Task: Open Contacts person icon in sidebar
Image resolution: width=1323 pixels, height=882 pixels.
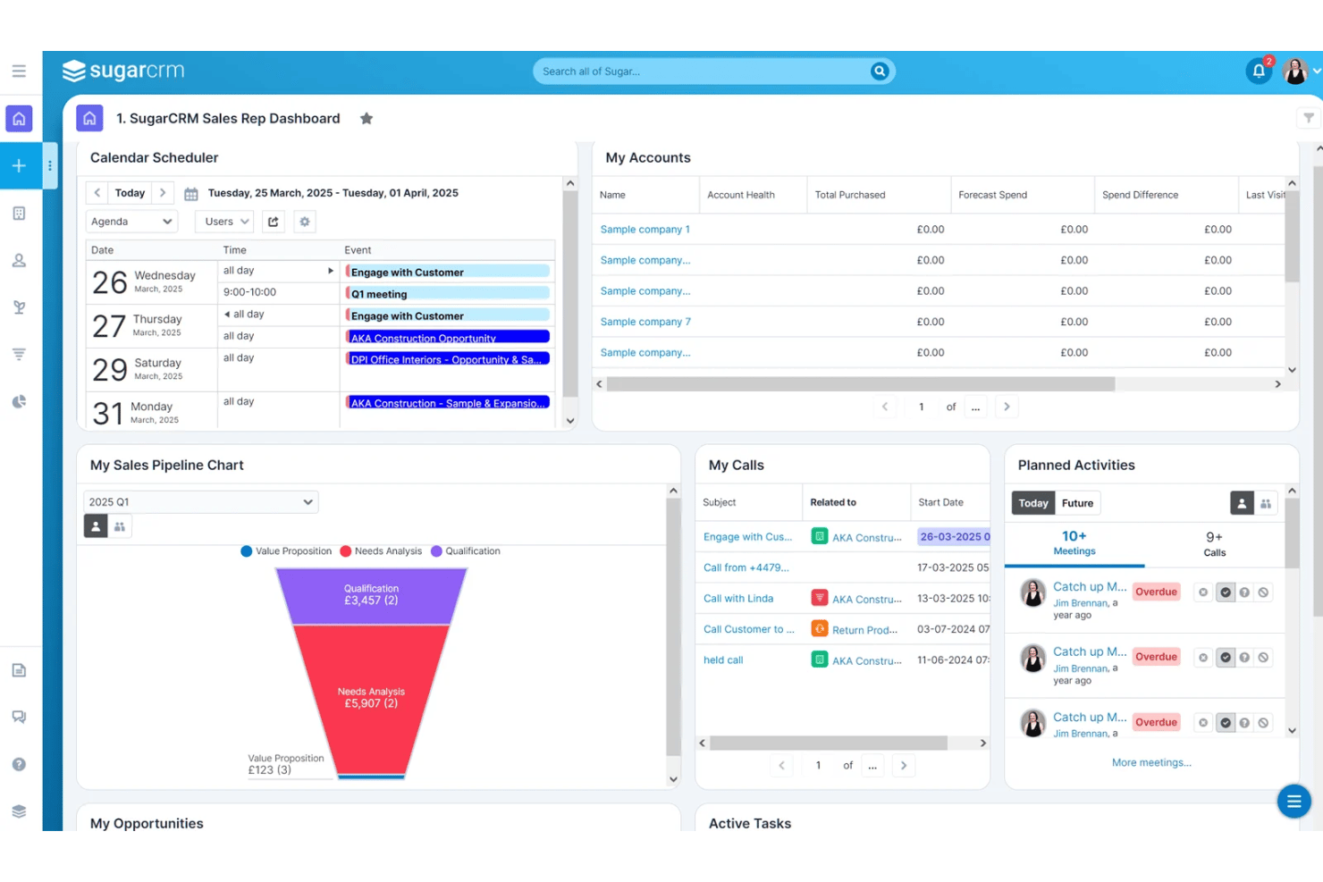Action: (x=19, y=261)
